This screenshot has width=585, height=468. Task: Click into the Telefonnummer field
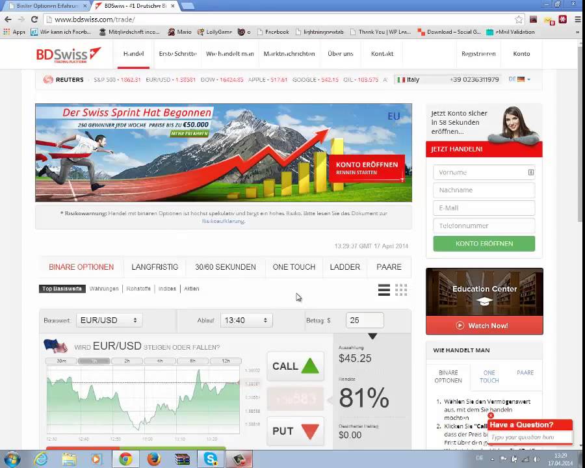pyautogui.click(x=484, y=226)
